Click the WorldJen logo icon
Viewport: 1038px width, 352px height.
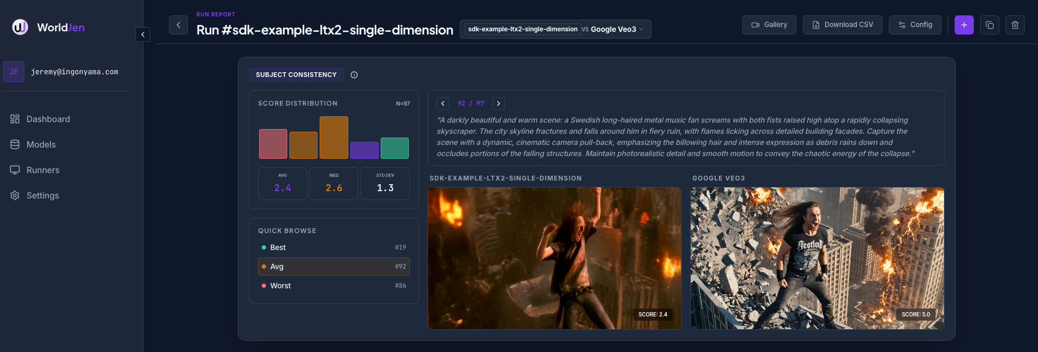(x=20, y=27)
